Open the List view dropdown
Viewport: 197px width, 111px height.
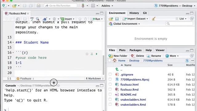pyautogui.click(x=181, y=19)
